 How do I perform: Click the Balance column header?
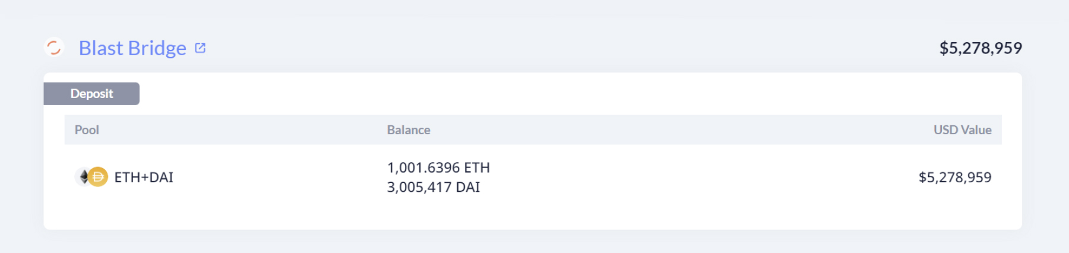[409, 130]
